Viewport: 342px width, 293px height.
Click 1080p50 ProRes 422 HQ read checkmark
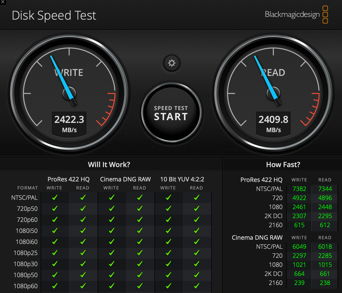pos(83,275)
